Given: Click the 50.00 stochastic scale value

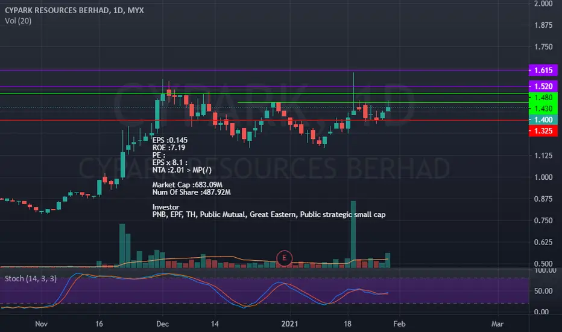Looking at the screenshot, I should tap(543, 291).
